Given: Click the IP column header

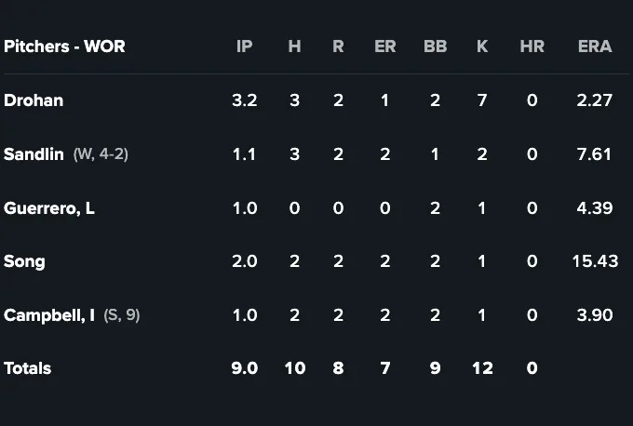Looking at the screenshot, I should point(244,47).
